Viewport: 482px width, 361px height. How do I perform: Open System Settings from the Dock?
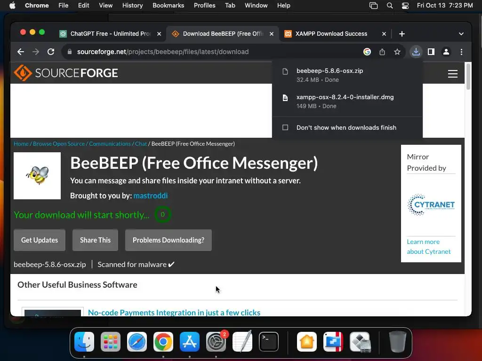pos(216,342)
